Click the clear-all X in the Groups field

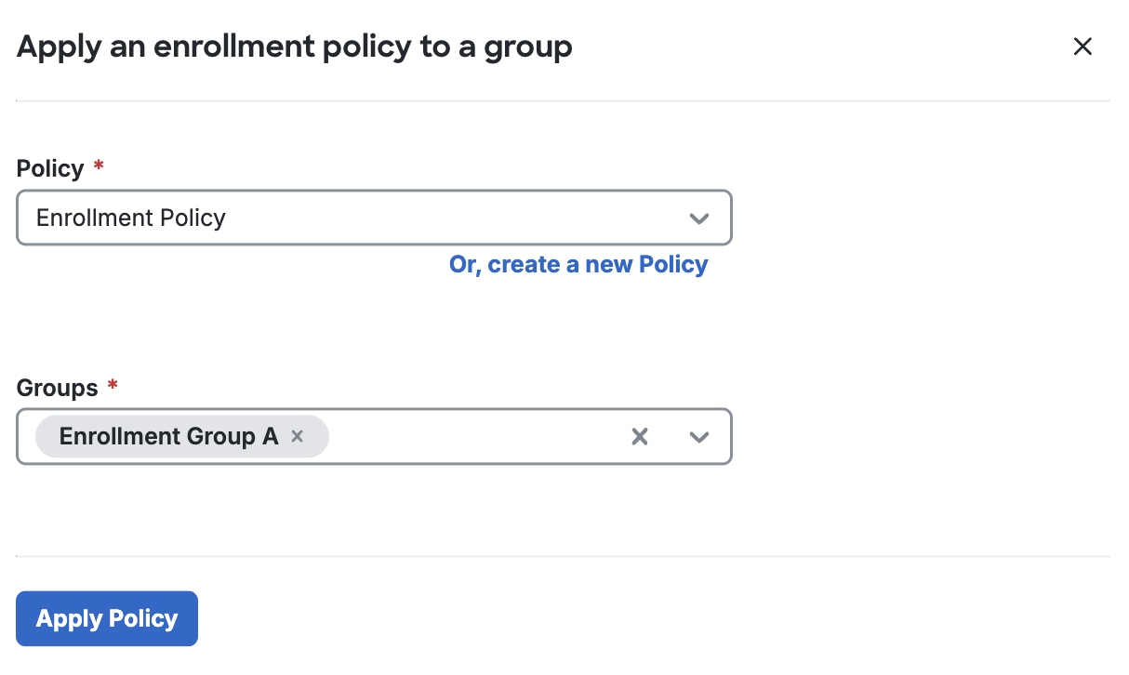point(639,436)
